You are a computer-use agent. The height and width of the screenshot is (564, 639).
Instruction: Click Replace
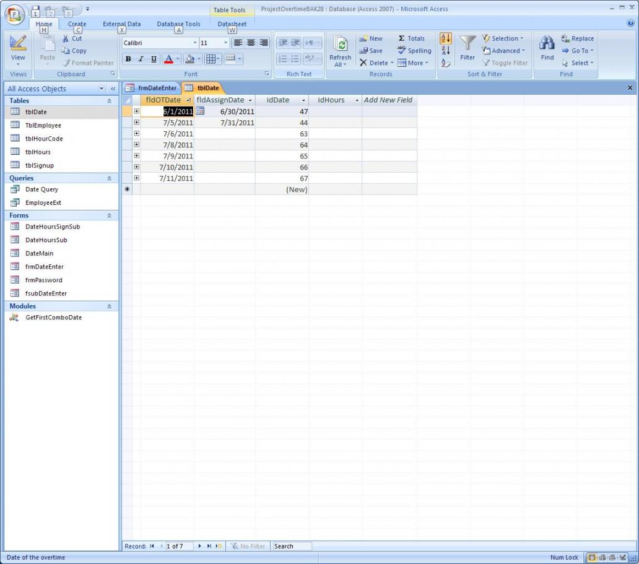tap(578, 38)
